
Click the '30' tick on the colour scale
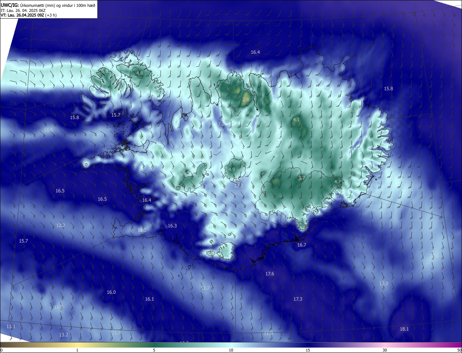pyautogui.click(x=385, y=350)
